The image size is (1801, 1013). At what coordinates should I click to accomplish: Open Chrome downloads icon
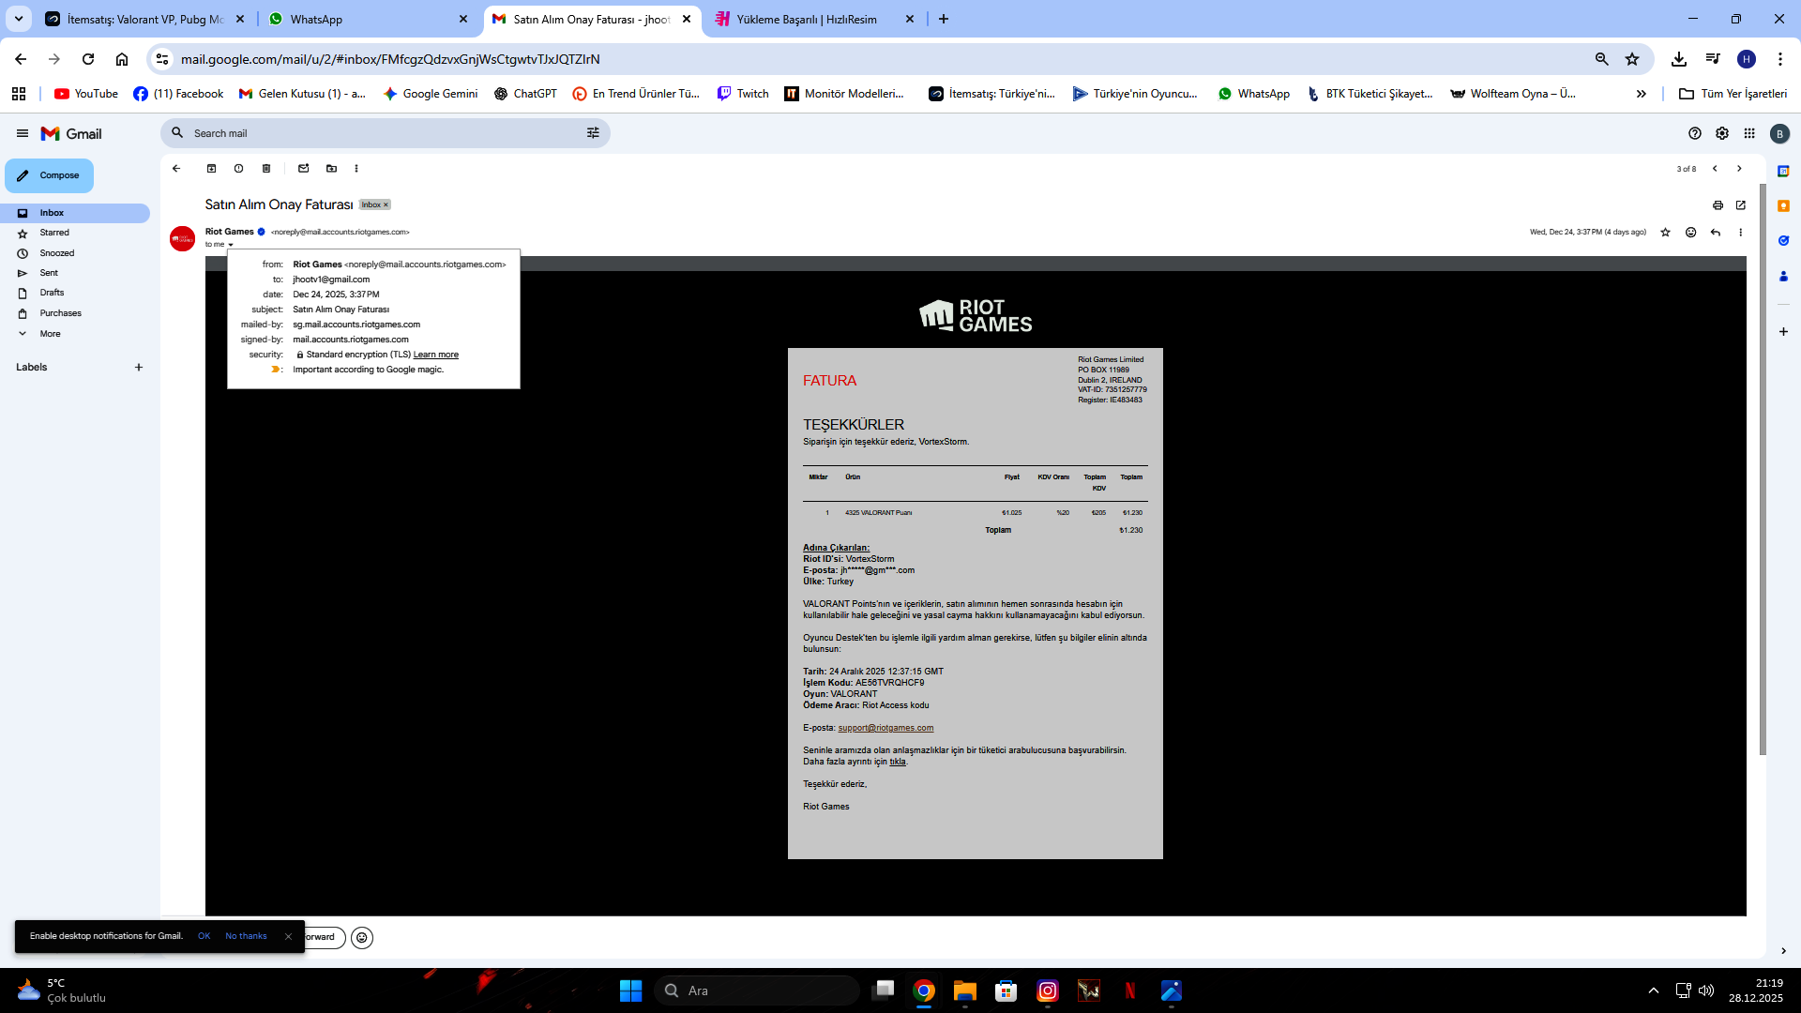pos(1679,59)
